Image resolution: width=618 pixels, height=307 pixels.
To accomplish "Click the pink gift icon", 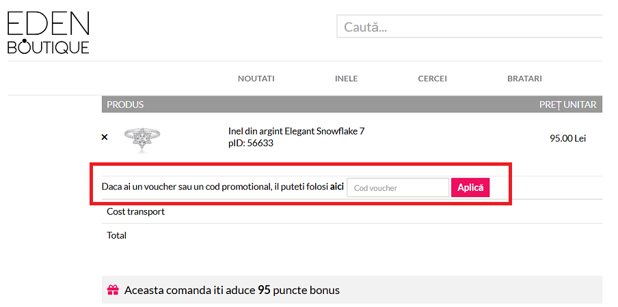I will click(113, 291).
